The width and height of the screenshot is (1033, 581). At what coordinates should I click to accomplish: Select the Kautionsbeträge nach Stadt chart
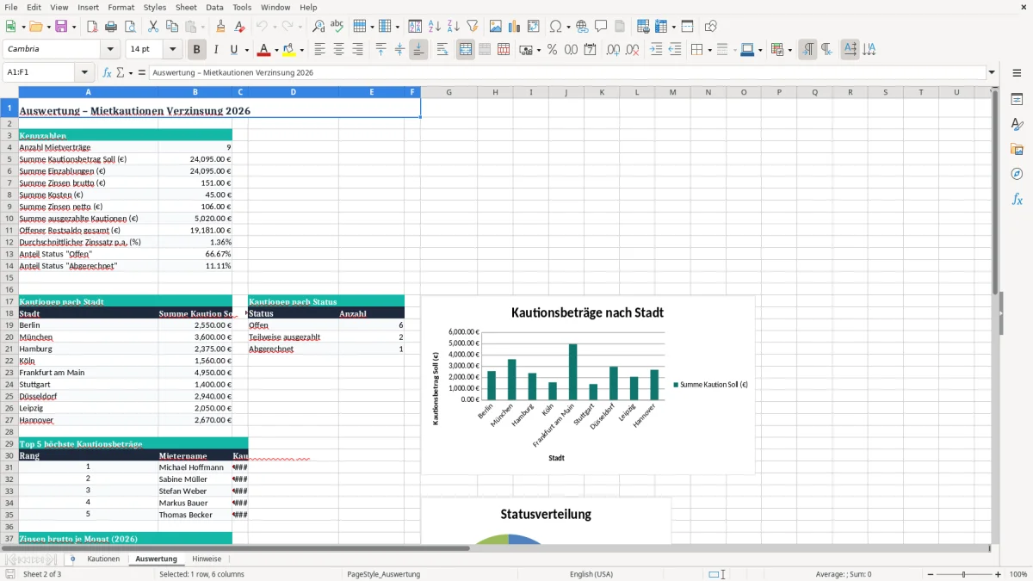pyautogui.click(x=588, y=385)
